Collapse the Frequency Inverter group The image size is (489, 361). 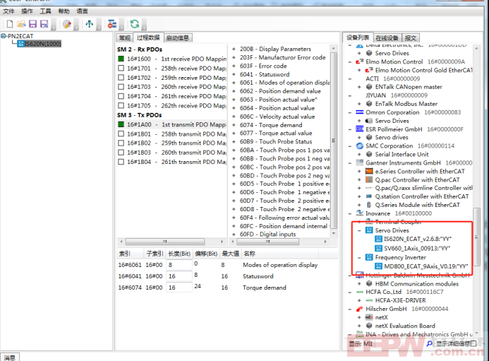tap(359, 258)
